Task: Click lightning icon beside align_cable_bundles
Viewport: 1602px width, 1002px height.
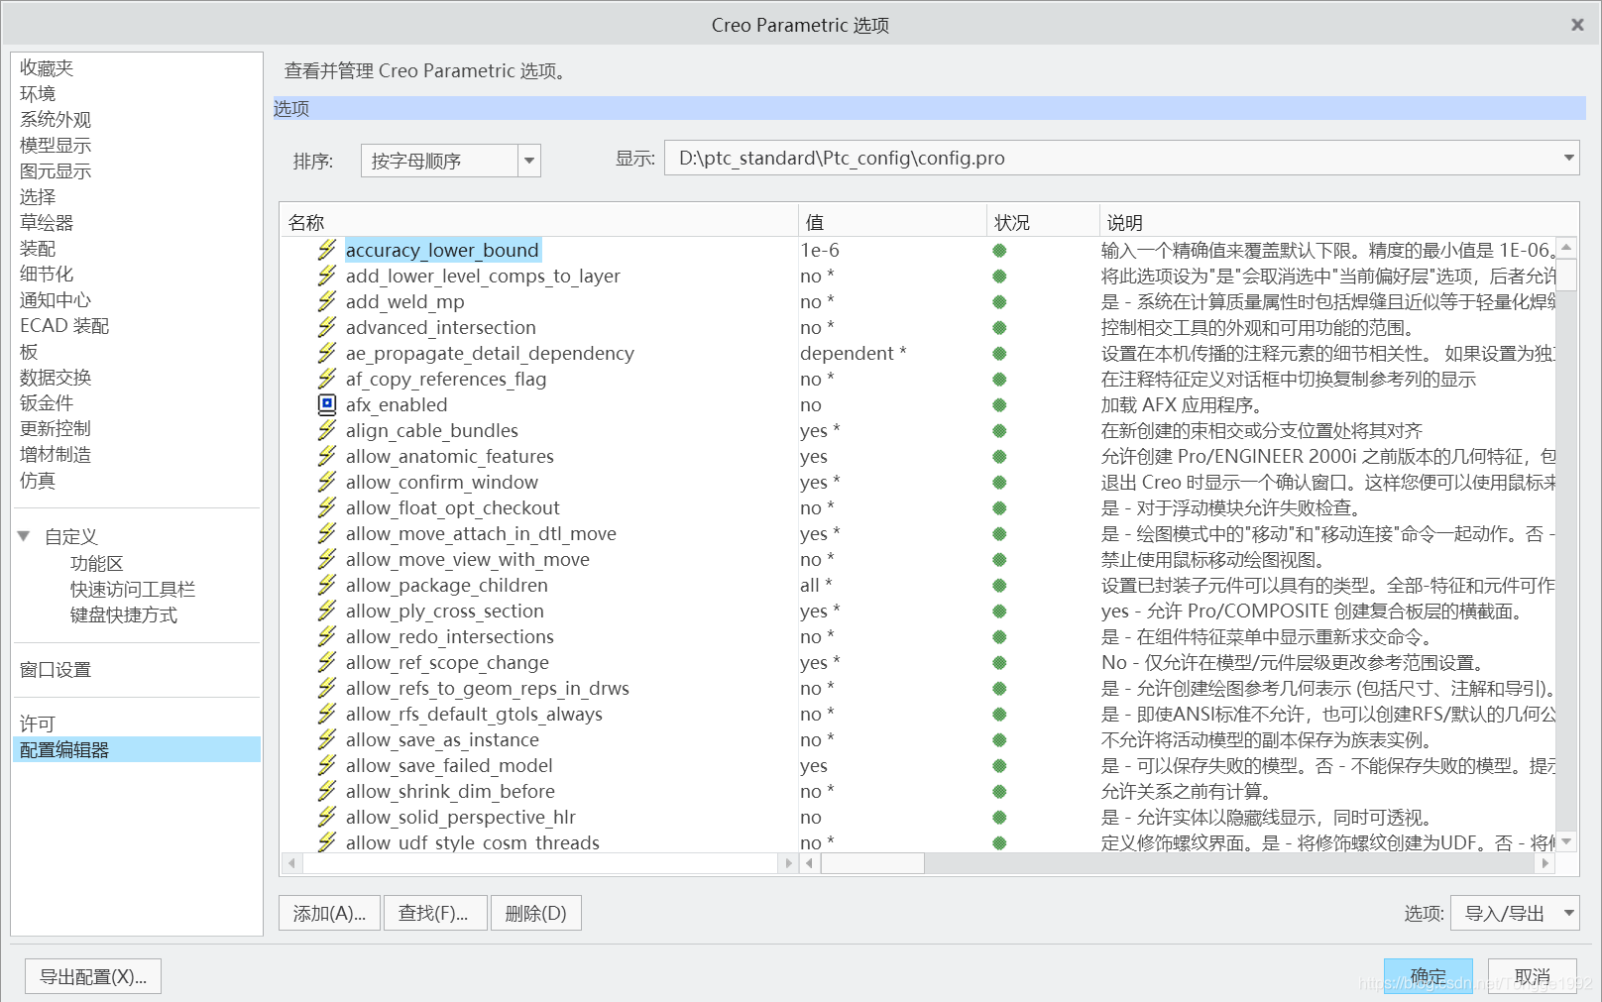Action: pos(326,430)
